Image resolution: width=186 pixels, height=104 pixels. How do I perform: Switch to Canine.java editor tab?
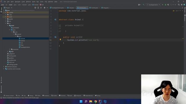[x=94, y=8]
